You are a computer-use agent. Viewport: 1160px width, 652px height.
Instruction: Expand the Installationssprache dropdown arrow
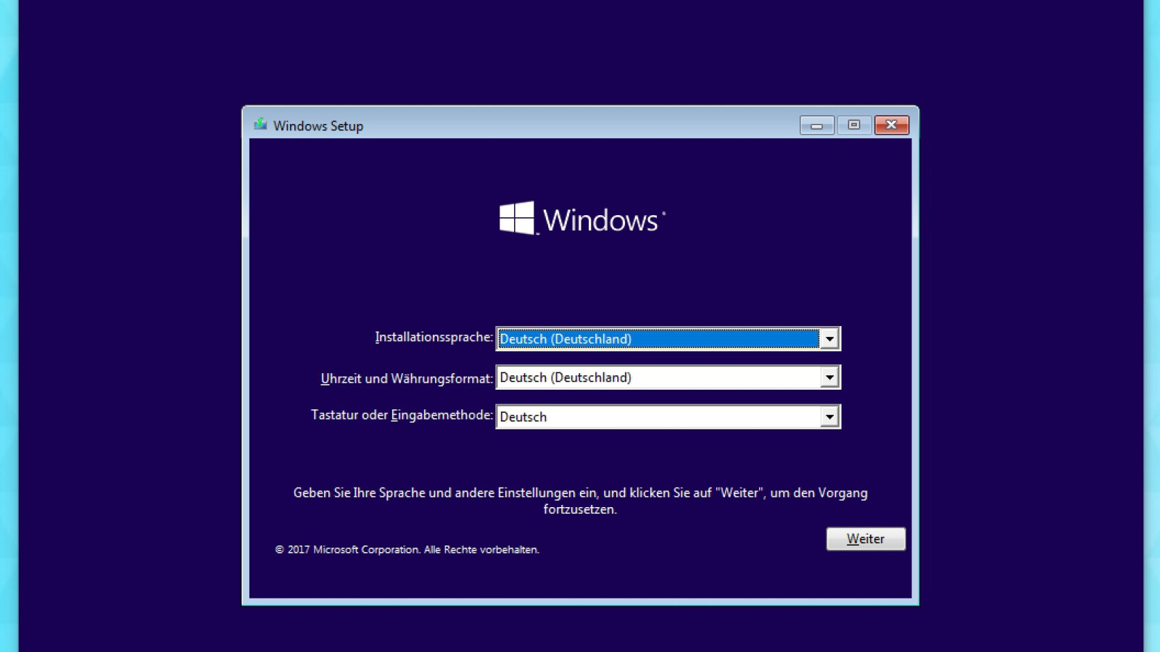(829, 339)
